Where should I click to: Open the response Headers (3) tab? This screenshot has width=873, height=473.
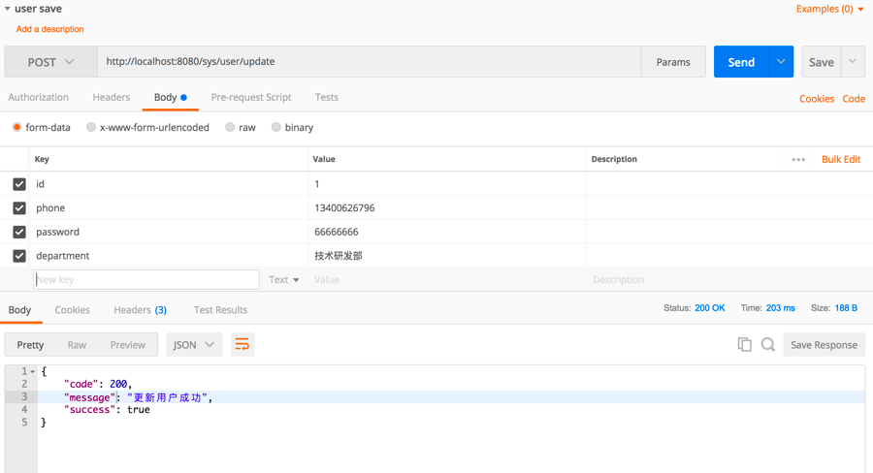tap(140, 310)
